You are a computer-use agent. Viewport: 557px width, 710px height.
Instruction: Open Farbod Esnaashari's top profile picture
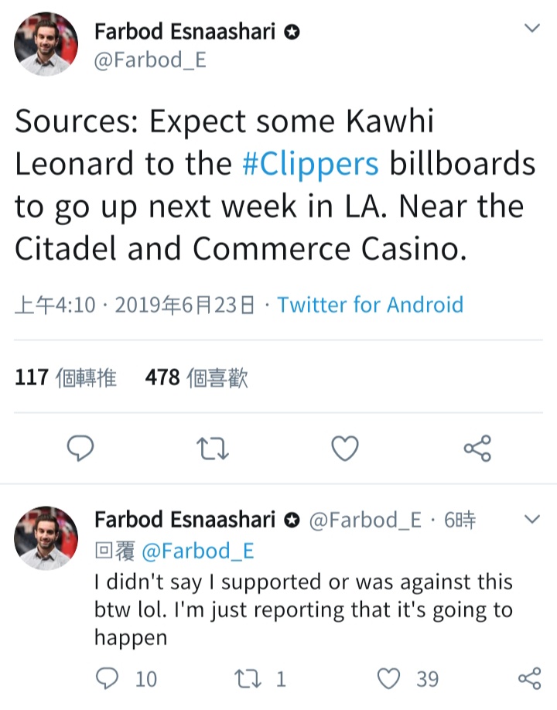pos(46,44)
